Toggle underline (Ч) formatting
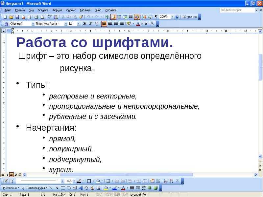 click(96, 24)
